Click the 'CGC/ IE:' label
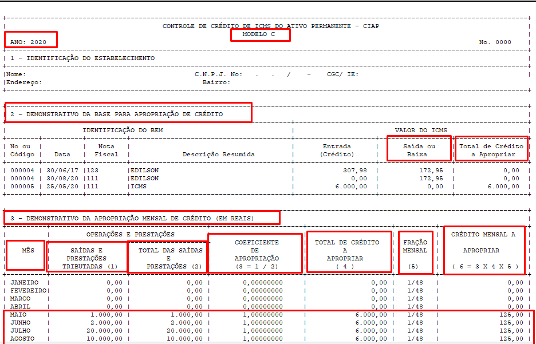536x344 pixels. (x=342, y=74)
